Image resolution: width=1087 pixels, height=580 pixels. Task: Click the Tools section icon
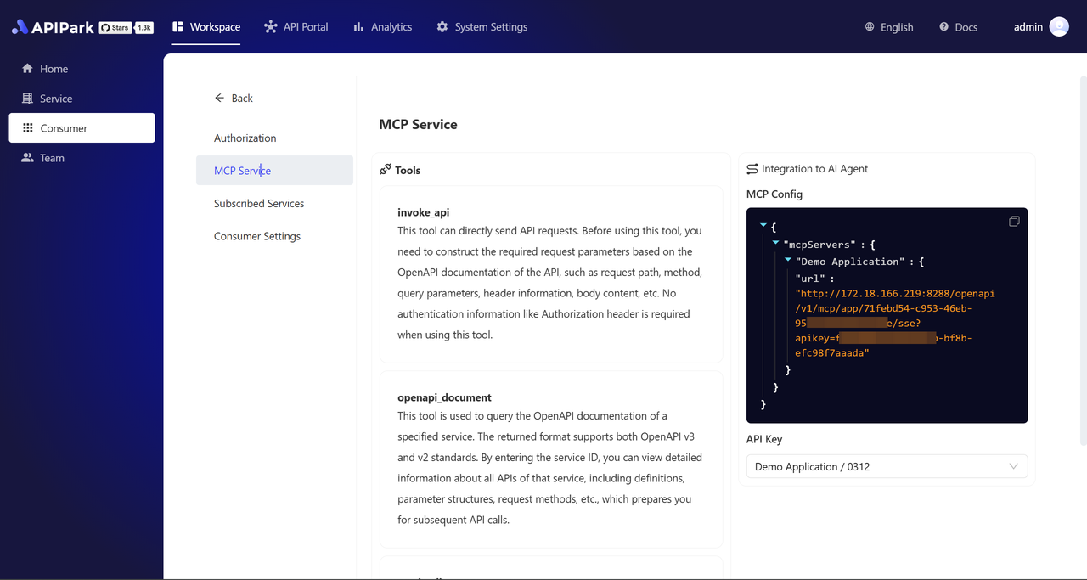click(386, 170)
